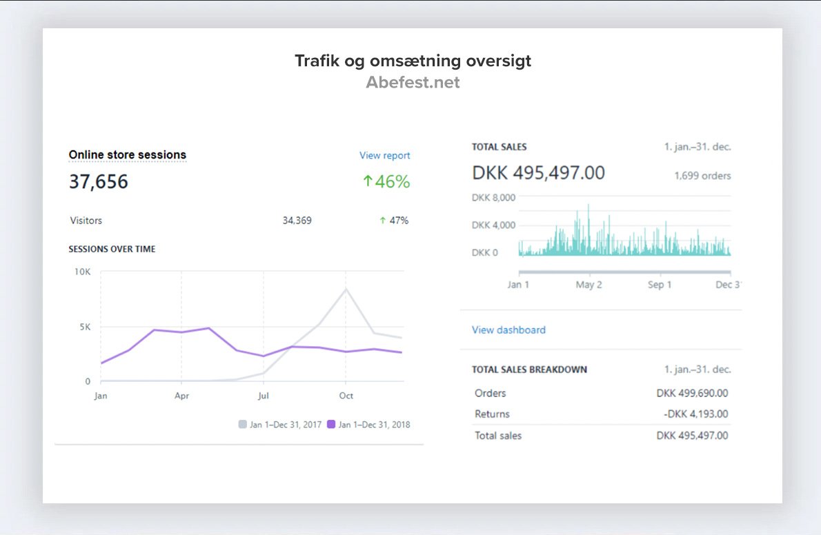This screenshot has height=535, width=821.
Task: Click the gray range bar under sales chart
Action: click(624, 272)
